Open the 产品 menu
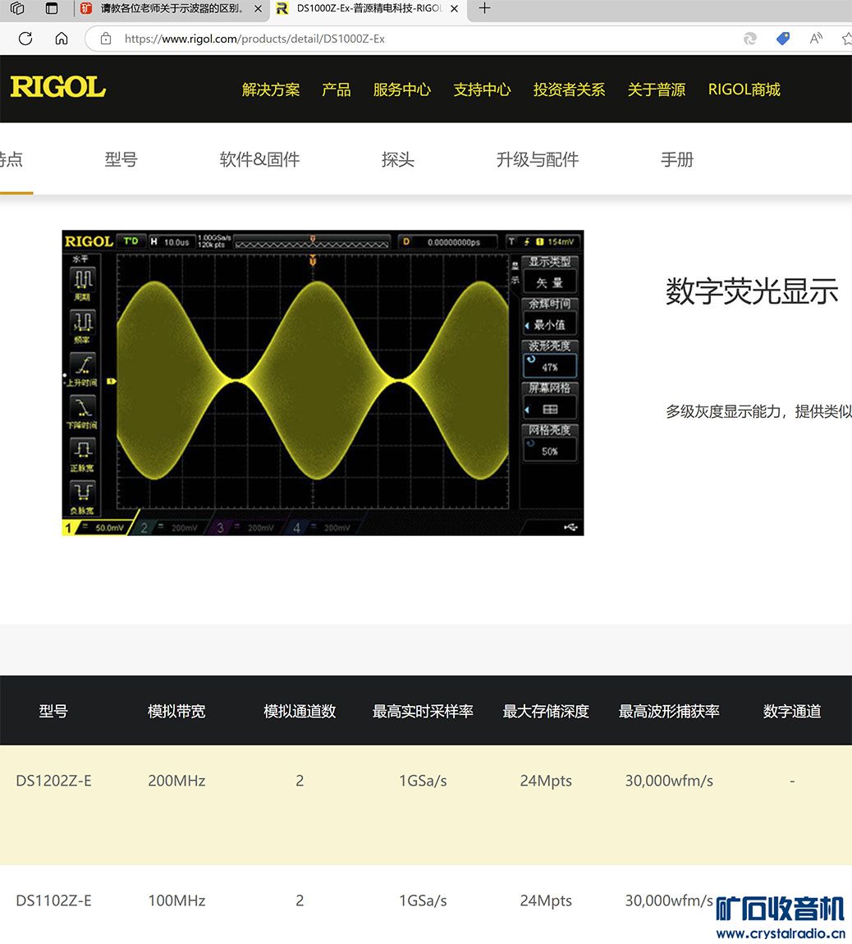852x944 pixels. coord(336,89)
